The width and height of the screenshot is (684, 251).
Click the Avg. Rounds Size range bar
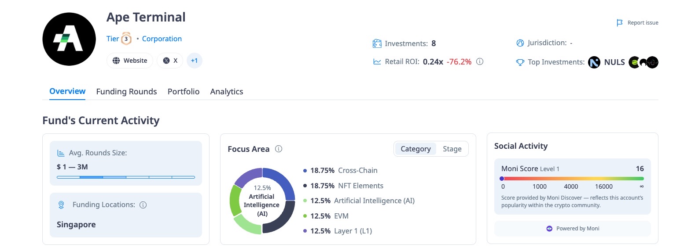click(x=126, y=177)
